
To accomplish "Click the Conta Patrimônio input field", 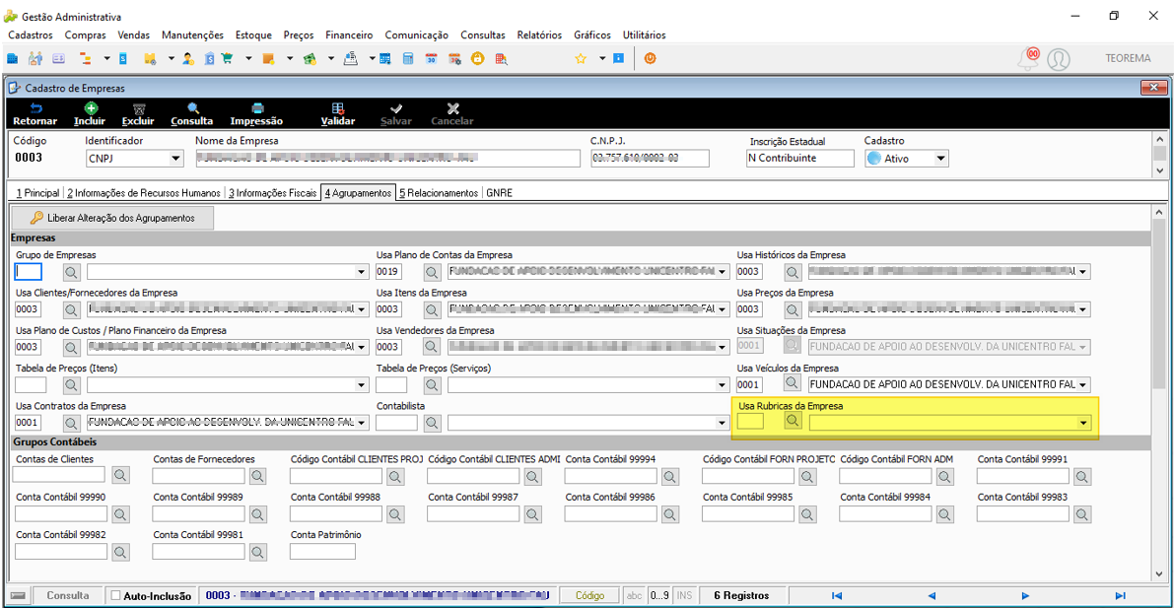I will tap(322, 551).
